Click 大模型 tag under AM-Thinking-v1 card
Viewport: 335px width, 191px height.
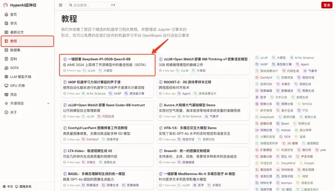(x=199, y=71)
